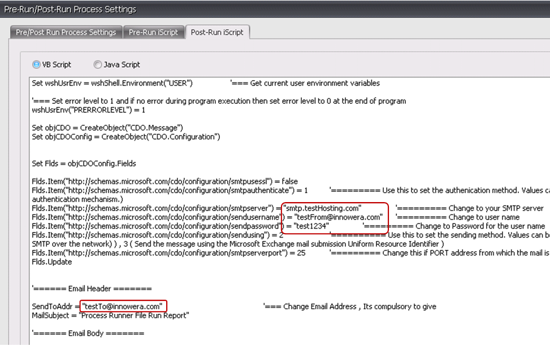The image size is (550, 346).
Task: Click the "testTo@innowera.com" SendToAddr value
Action: pos(123,306)
